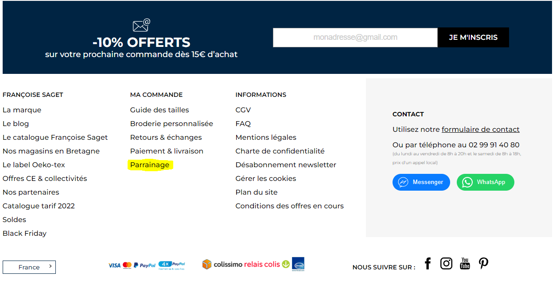The image size is (560, 284).
Task: Open Gérer les cookies
Action: tap(266, 179)
